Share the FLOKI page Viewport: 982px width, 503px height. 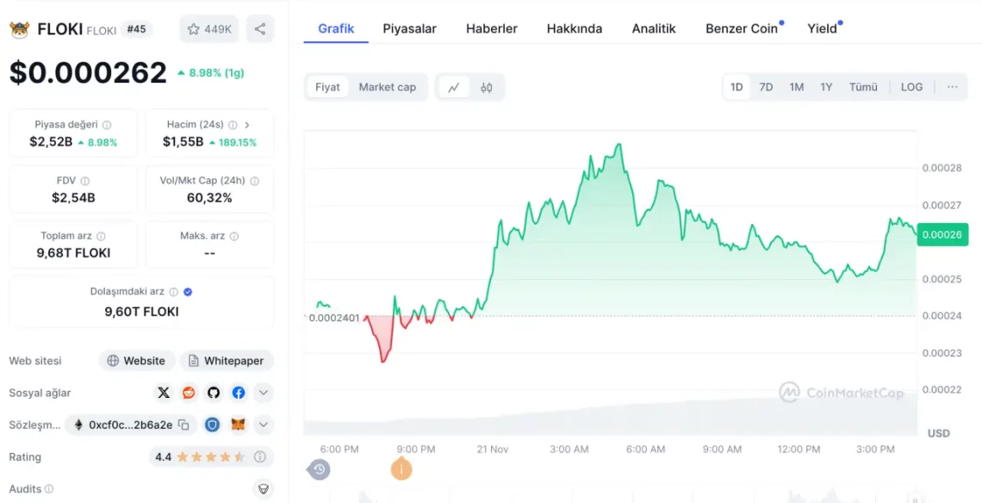point(260,28)
